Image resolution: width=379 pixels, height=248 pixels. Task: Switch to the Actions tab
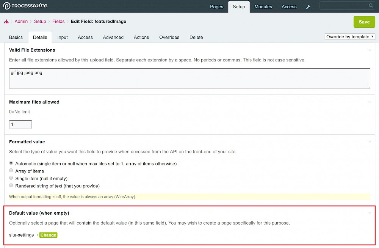point(141,37)
